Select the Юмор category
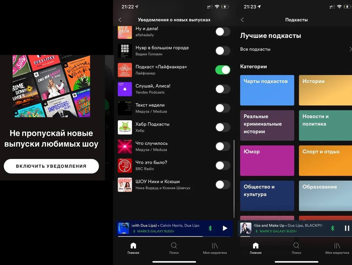The image size is (352, 265). click(x=267, y=161)
